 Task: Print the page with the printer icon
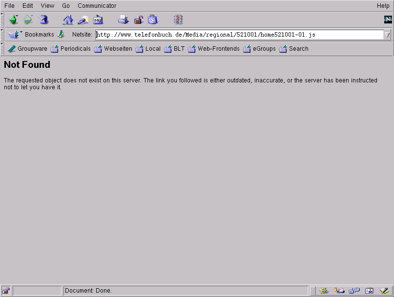click(x=123, y=20)
